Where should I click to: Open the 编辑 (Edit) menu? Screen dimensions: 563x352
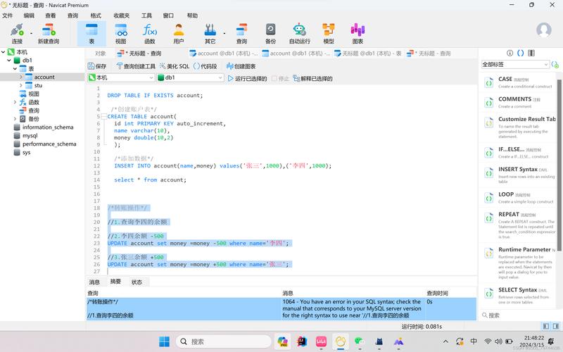point(29,15)
